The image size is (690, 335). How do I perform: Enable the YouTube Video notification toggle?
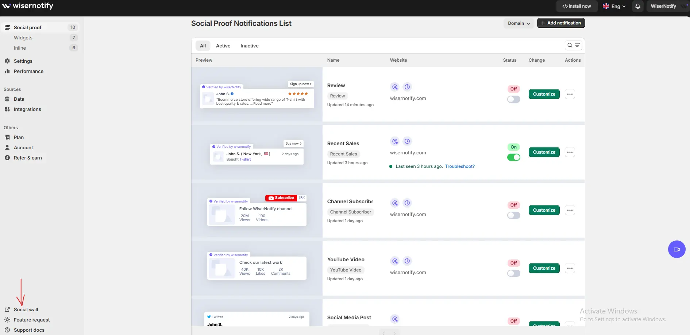pos(513,273)
